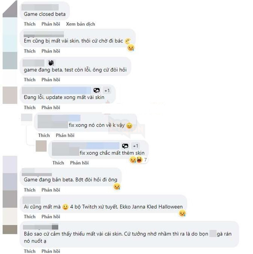
Task: Reply to the 'Bảo sao cứ cảm thấy' comment
Action: (x=51, y=251)
